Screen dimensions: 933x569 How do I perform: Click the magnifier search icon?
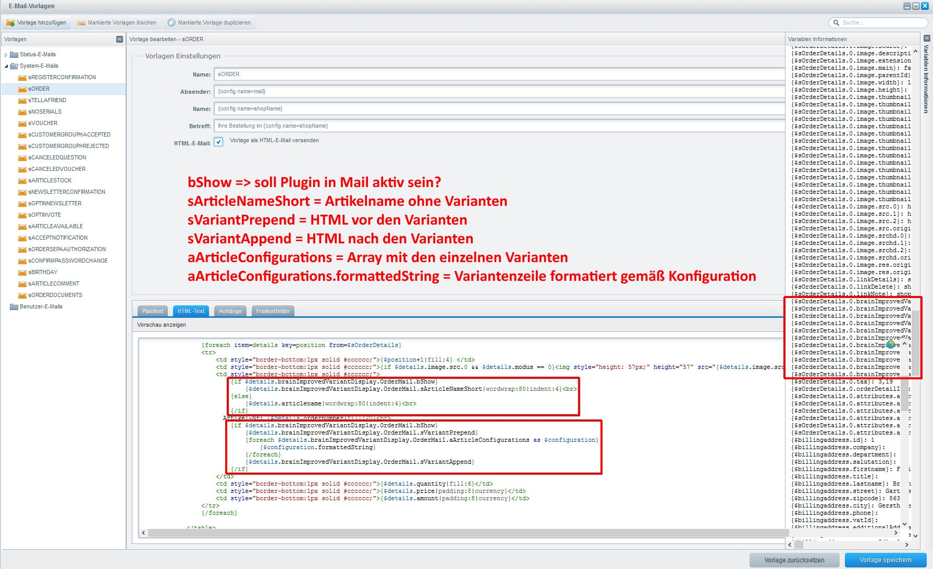coord(837,22)
